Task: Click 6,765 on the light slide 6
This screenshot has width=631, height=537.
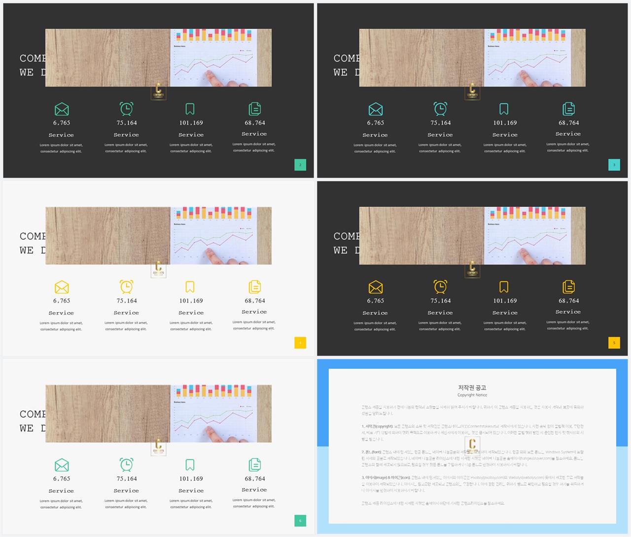Action: point(62,479)
